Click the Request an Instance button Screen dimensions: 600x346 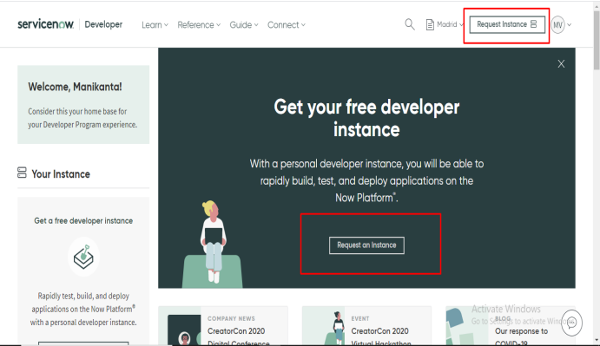pos(366,245)
